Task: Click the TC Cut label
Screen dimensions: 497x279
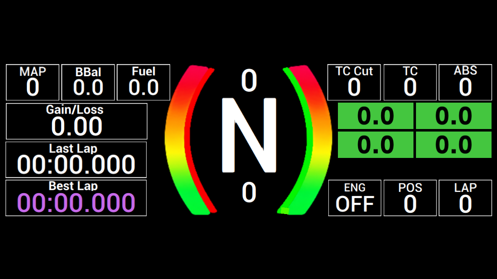Action: pos(354,71)
